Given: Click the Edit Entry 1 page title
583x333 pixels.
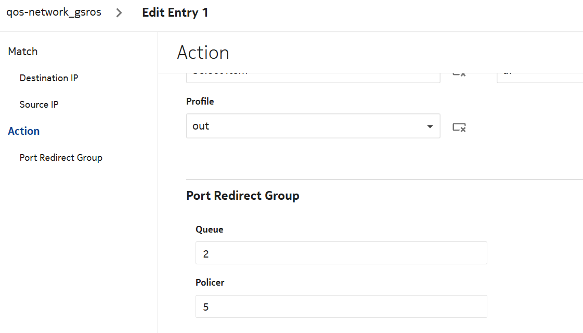Looking at the screenshot, I should pyautogui.click(x=175, y=13).
